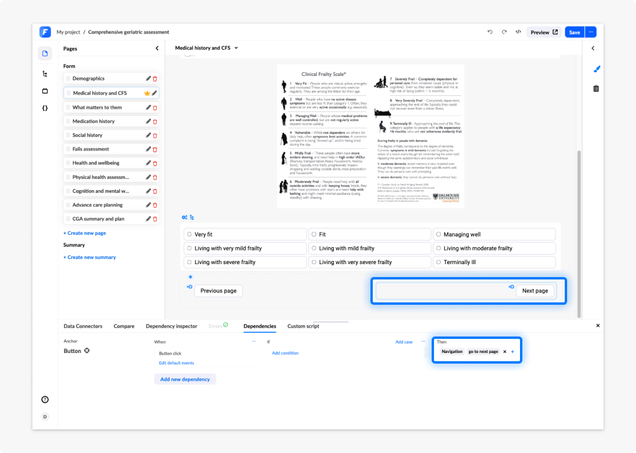Screen dimensions: 636x453
Task: Click the anchor target icon beside Button
Action: [87, 351]
